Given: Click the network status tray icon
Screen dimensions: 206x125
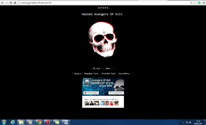Looking at the screenshot, I should (187, 122).
